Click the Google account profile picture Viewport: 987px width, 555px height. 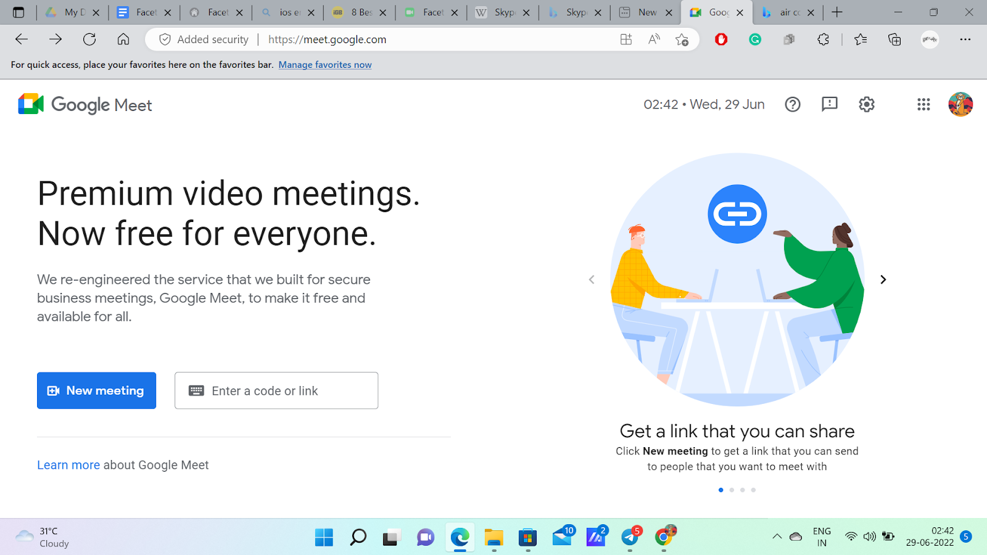click(960, 105)
